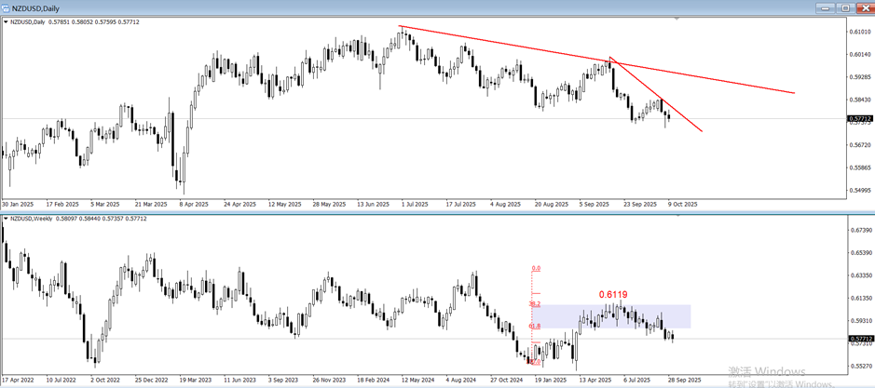The height and width of the screenshot is (388, 875).
Task: Click the 0.61010 level on the daily price scale
Action: [859, 31]
